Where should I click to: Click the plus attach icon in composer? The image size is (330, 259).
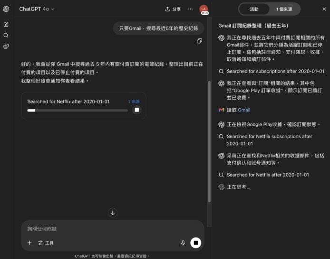(x=29, y=243)
